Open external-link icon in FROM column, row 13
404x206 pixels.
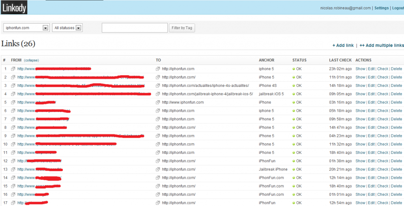coord(13,169)
